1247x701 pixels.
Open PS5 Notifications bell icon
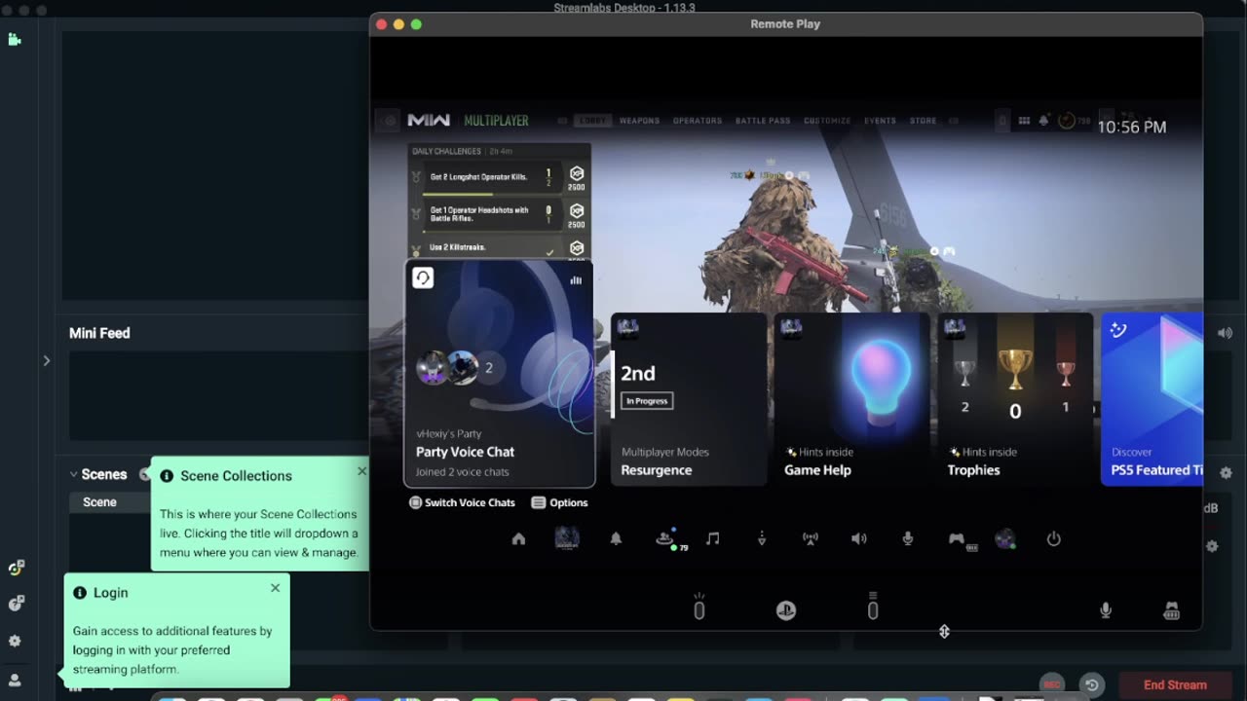click(616, 539)
